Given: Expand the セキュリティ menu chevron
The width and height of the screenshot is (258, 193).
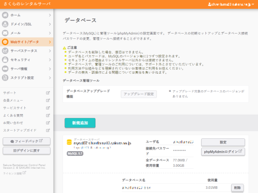Looking at the screenshot, I should click(x=50, y=60).
